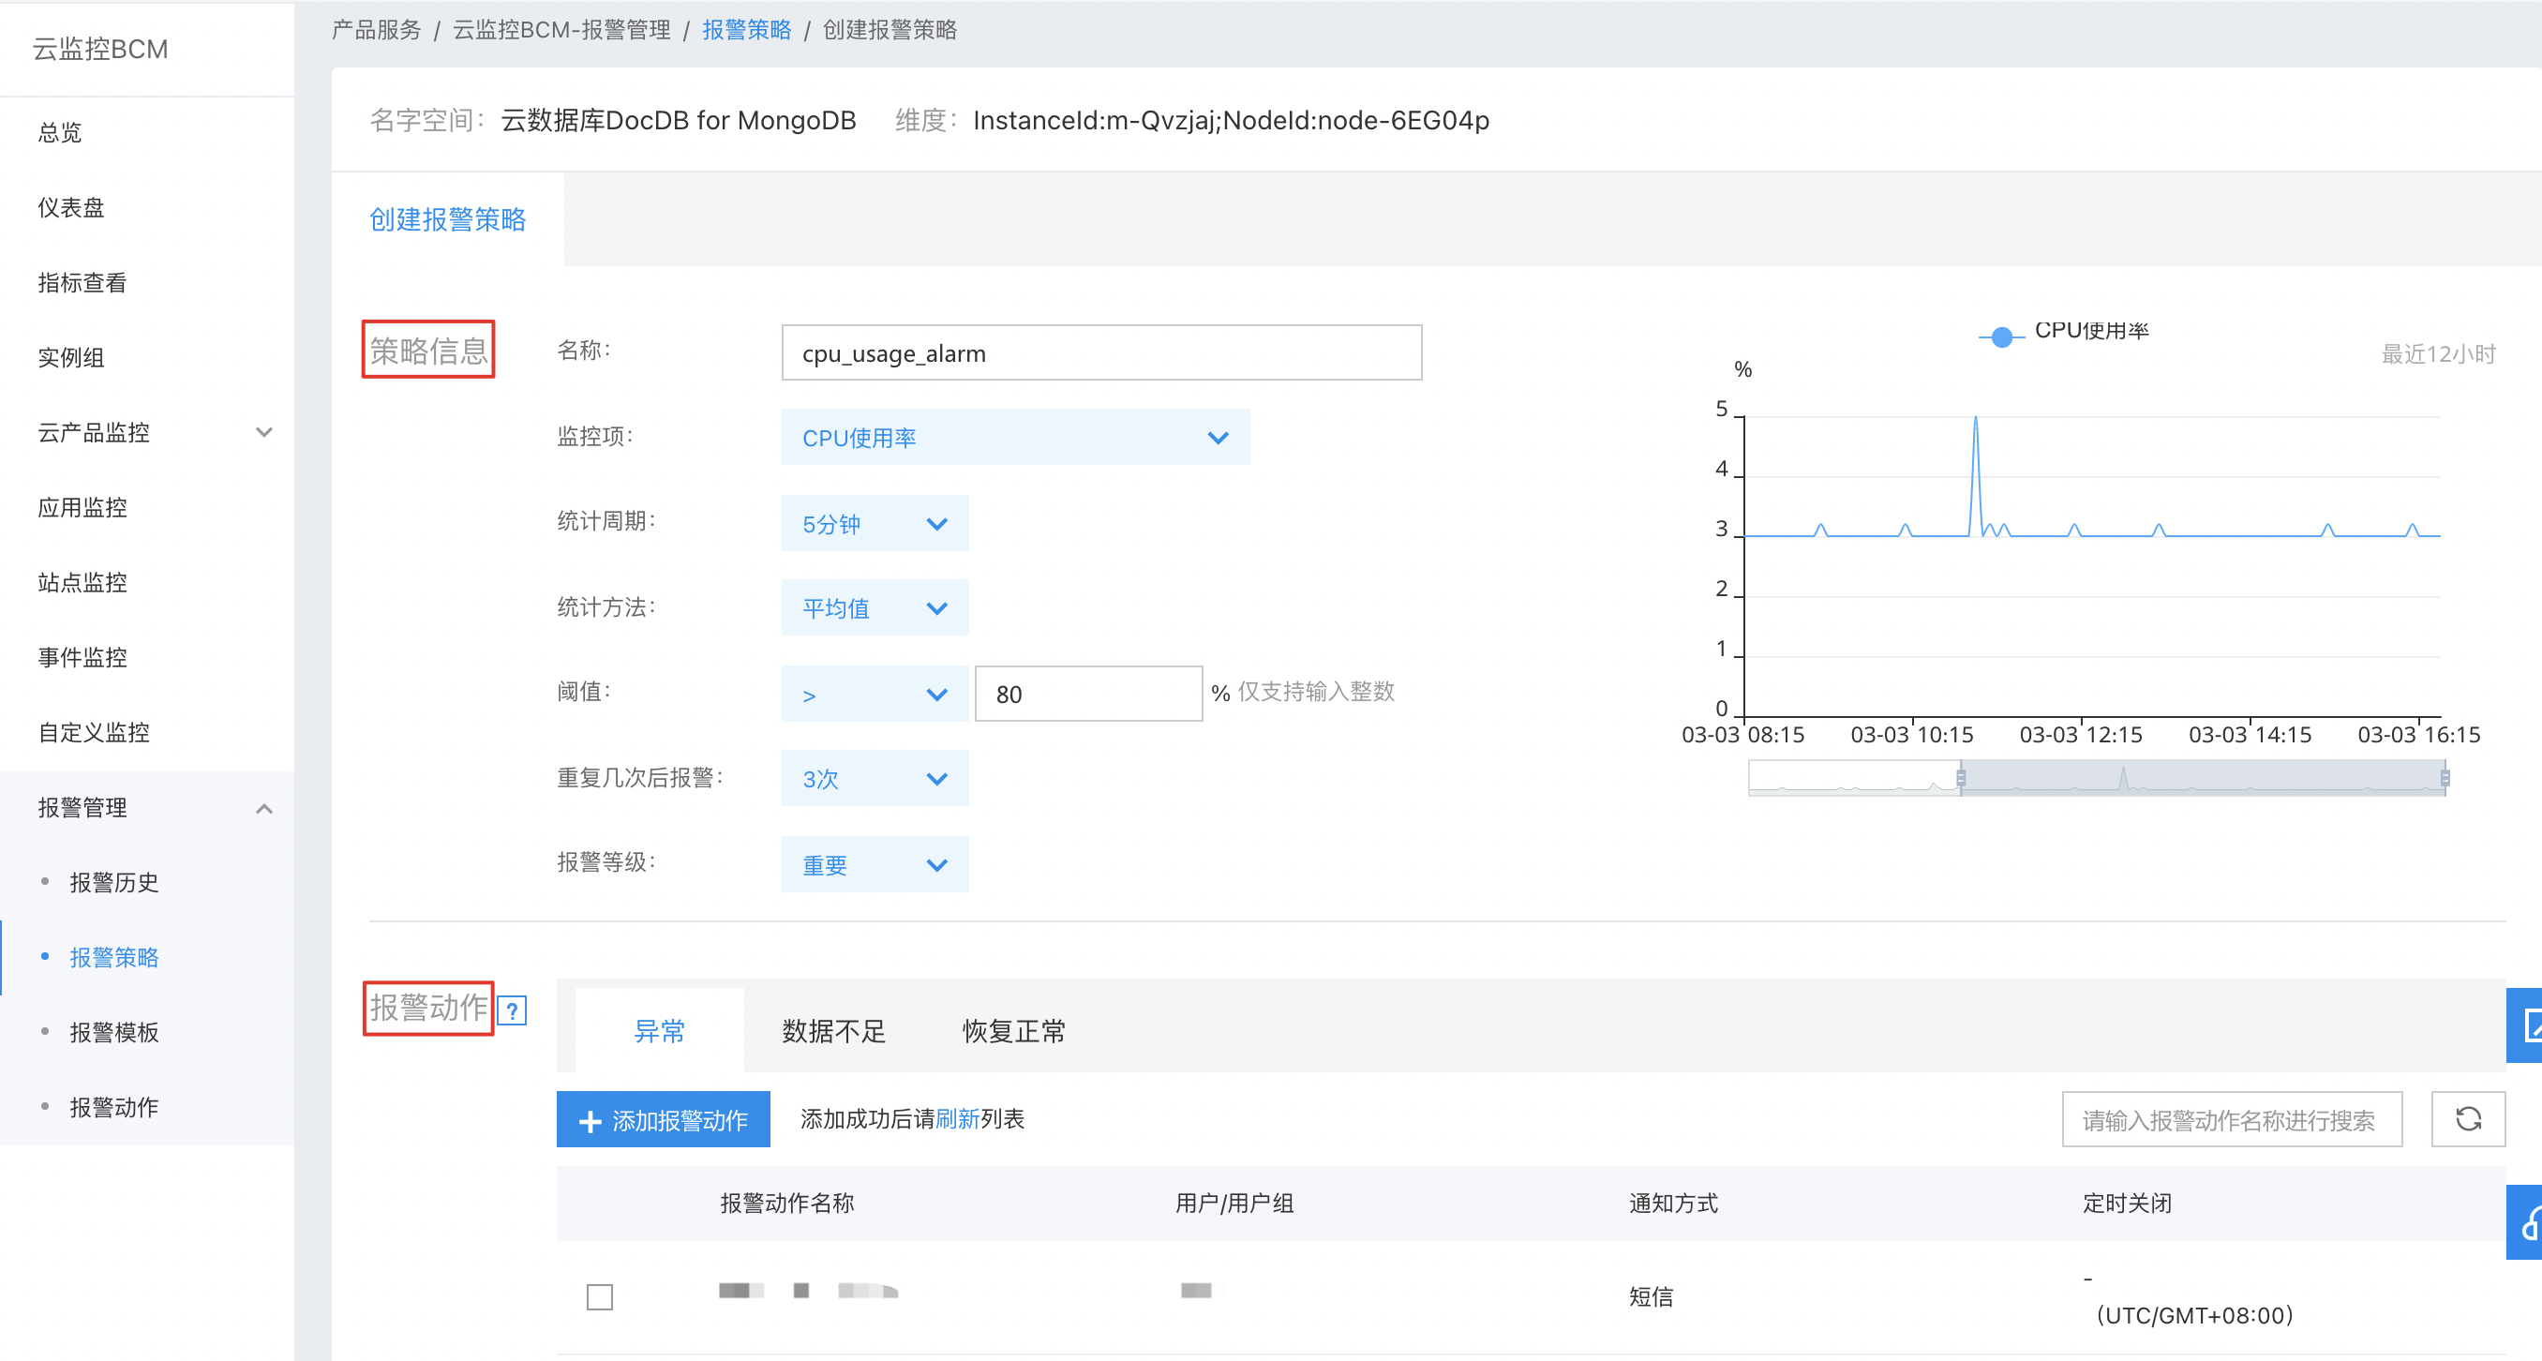Viewport: 2542px width, 1361px height.
Task: Click the 刷新 link in the hint text
Action: point(957,1118)
